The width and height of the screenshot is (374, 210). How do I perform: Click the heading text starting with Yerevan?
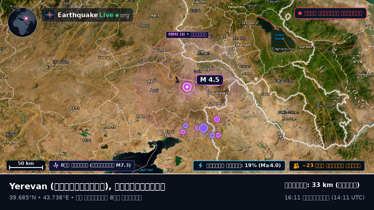[x=87, y=186]
